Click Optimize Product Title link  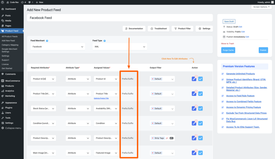[101, 98]
